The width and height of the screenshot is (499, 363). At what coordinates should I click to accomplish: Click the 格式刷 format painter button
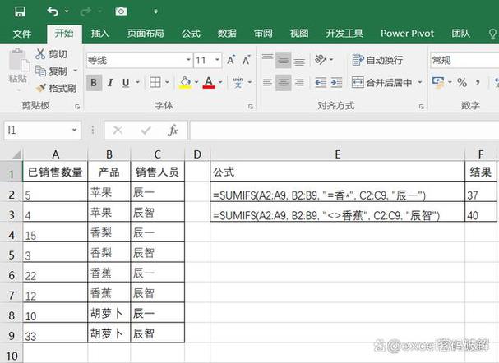56,88
